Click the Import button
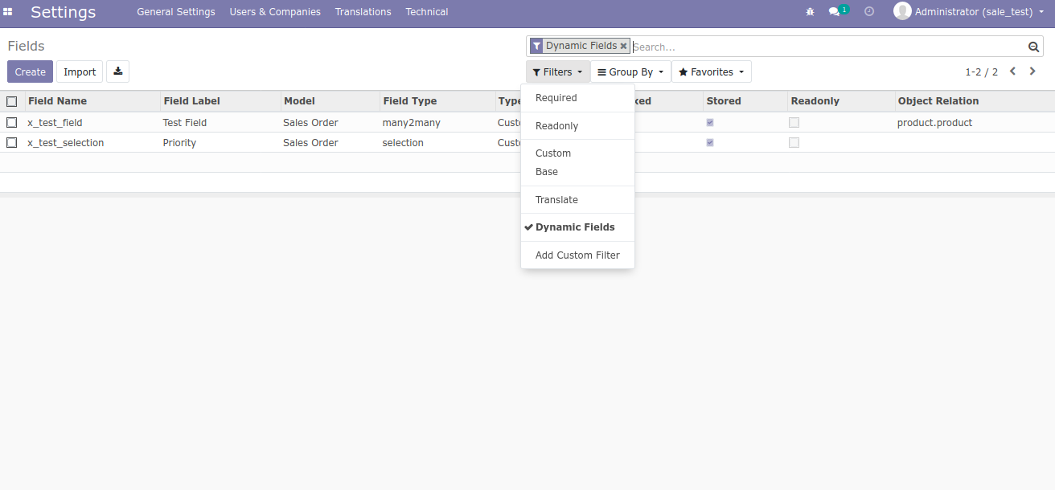This screenshot has height=490, width=1055. pyautogui.click(x=80, y=72)
